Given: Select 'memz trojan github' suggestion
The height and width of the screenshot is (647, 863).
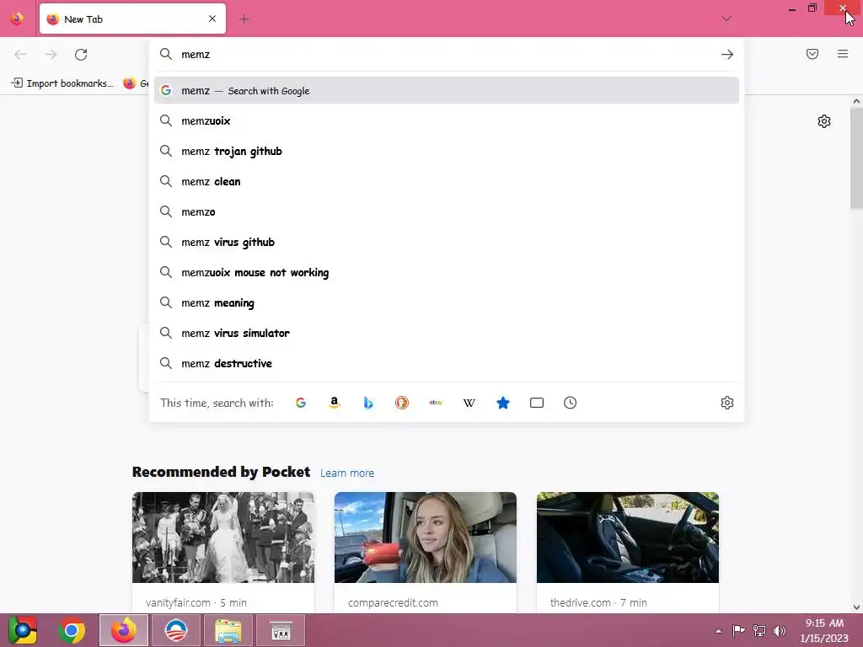Looking at the screenshot, I should coord(447,152).
